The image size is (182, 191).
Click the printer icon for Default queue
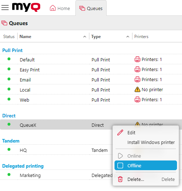coord(137,60)
